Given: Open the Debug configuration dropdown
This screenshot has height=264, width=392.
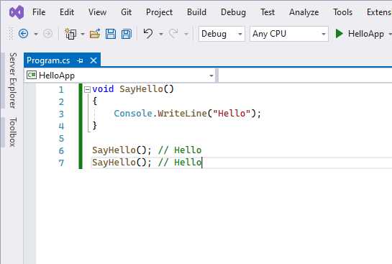Looking at the screenshot, I should point(222,34).
